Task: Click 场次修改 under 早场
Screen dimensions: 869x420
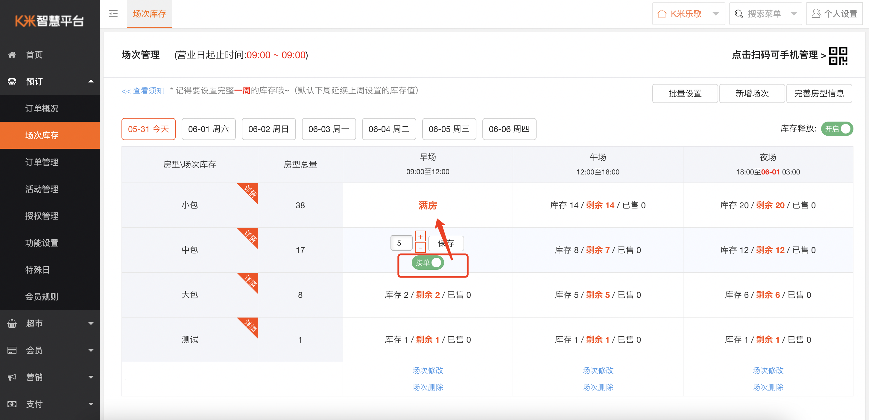Action: click(428, 370)
